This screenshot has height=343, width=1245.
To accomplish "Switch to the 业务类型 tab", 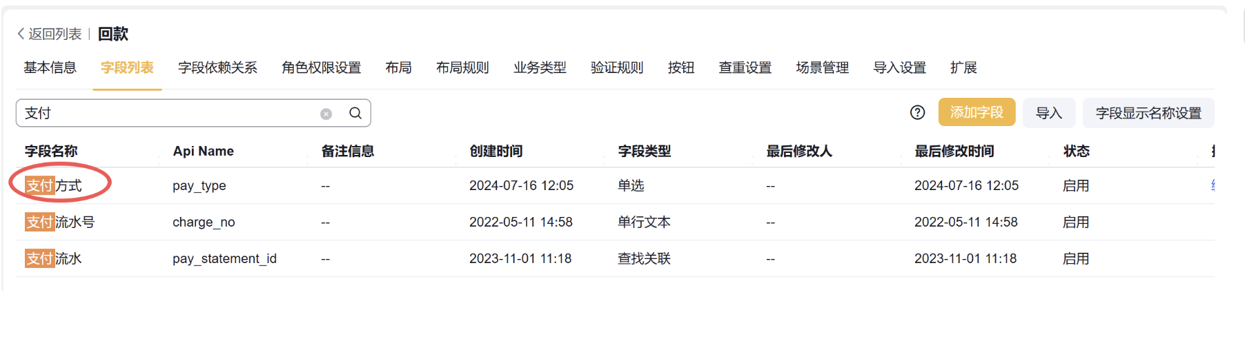I will coord(540,67).
